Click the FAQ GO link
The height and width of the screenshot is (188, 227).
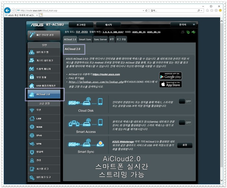point(82,78)
